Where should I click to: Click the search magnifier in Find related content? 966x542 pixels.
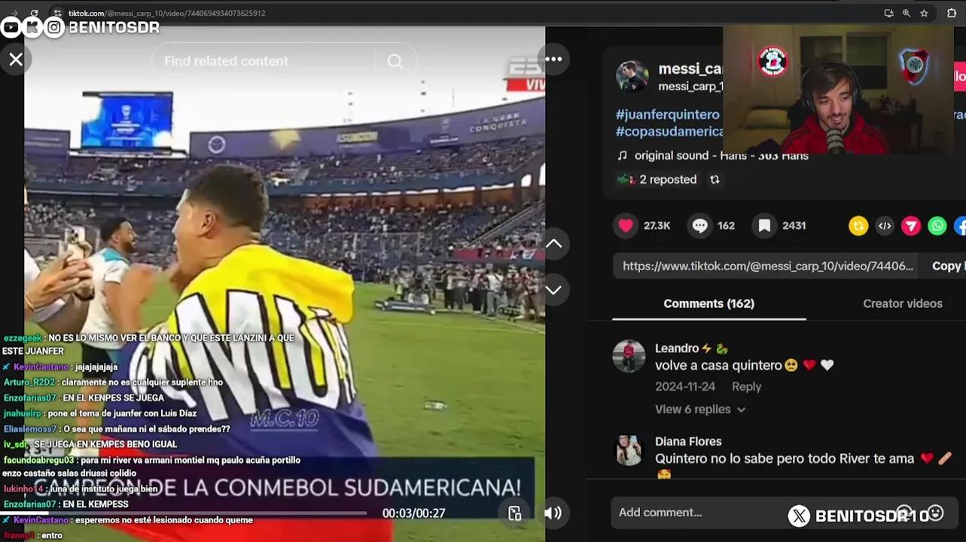tap(395, 61)
